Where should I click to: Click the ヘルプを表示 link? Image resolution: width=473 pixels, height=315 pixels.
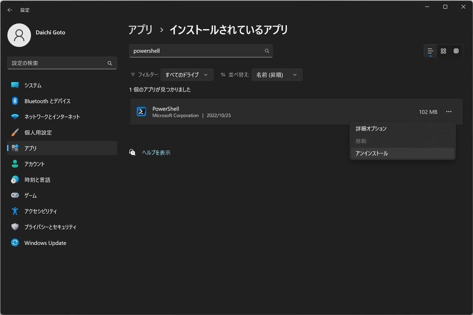coord(156,152)
